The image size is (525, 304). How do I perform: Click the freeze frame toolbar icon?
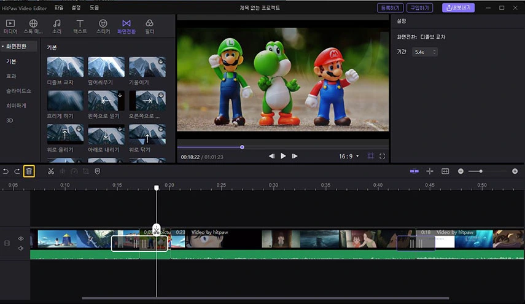pos(62,171)
